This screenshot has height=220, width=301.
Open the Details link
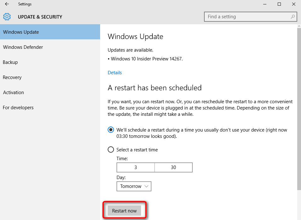(x=115, y=73)
